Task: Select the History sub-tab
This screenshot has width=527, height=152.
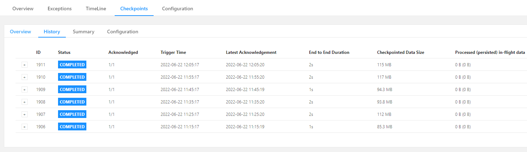Action: (x=52, y=32)
